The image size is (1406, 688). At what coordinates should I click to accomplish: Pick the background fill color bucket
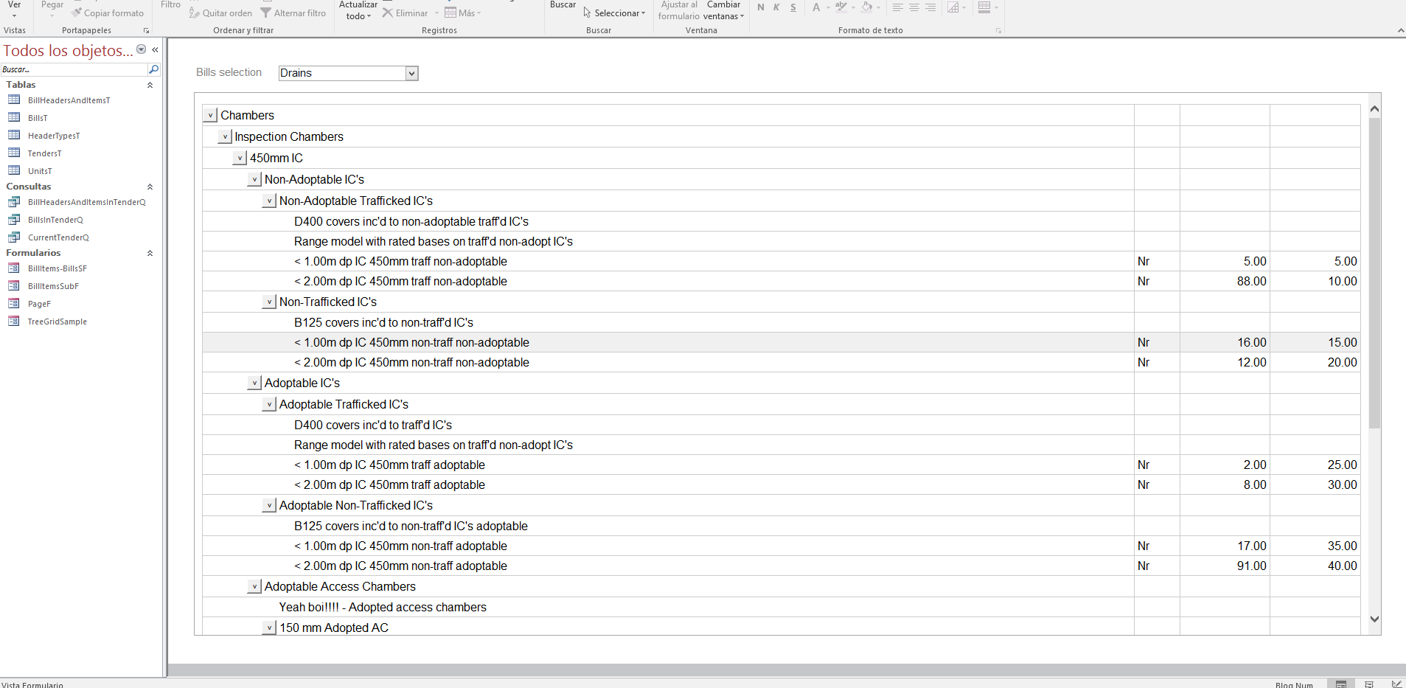(867, 7)
